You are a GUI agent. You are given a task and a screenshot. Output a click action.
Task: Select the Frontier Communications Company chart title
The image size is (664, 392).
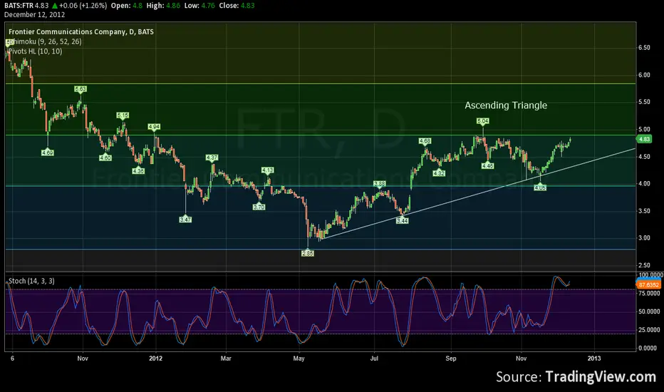click(x=81, y=32)
